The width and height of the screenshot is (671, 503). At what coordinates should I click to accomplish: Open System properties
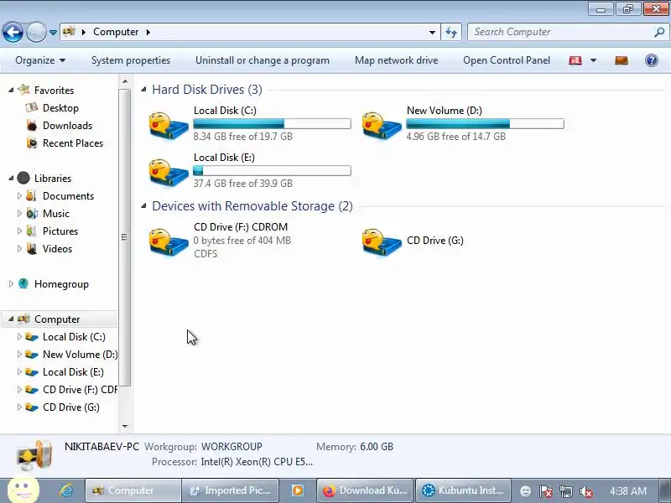click(131, 60)
